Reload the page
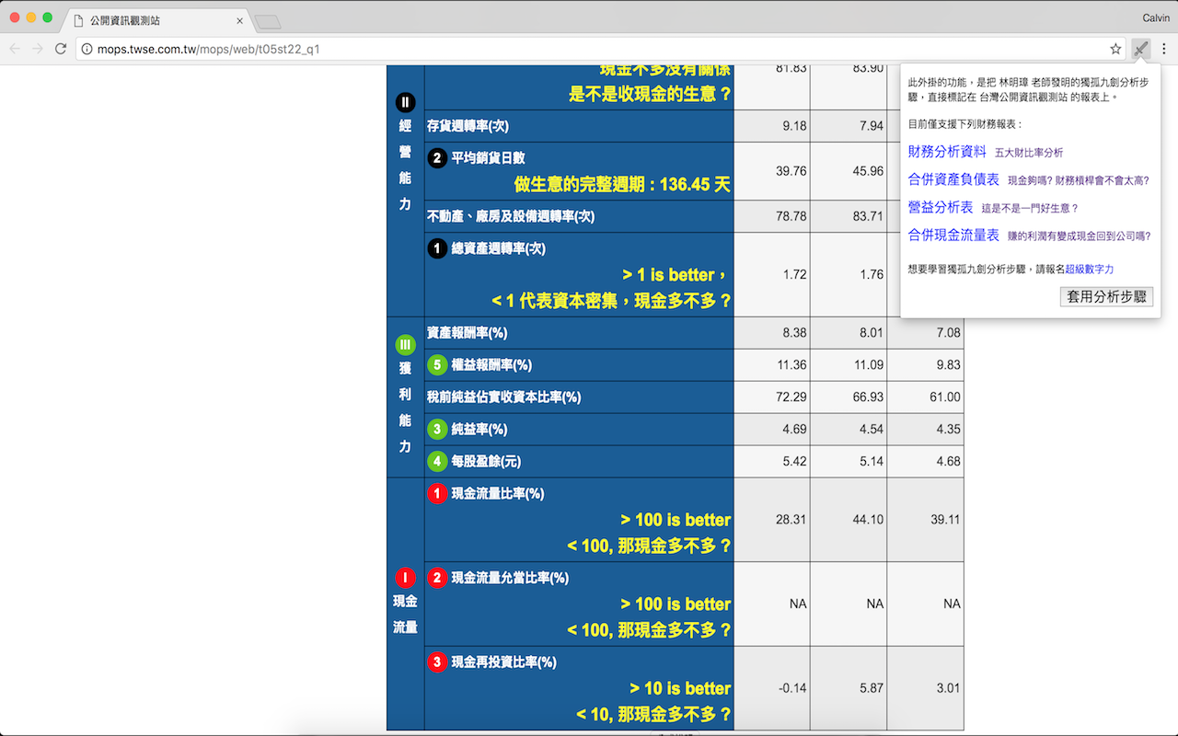The width and height of the screenshot is (1178, 736). [61, 49]
